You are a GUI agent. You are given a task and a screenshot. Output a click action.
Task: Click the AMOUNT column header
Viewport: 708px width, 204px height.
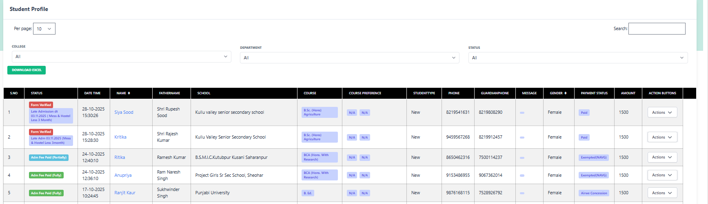628,93
